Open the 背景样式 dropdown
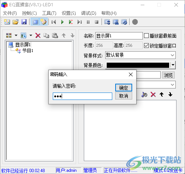This screenshot has height=174, width=185. click(x=140, y=55)
